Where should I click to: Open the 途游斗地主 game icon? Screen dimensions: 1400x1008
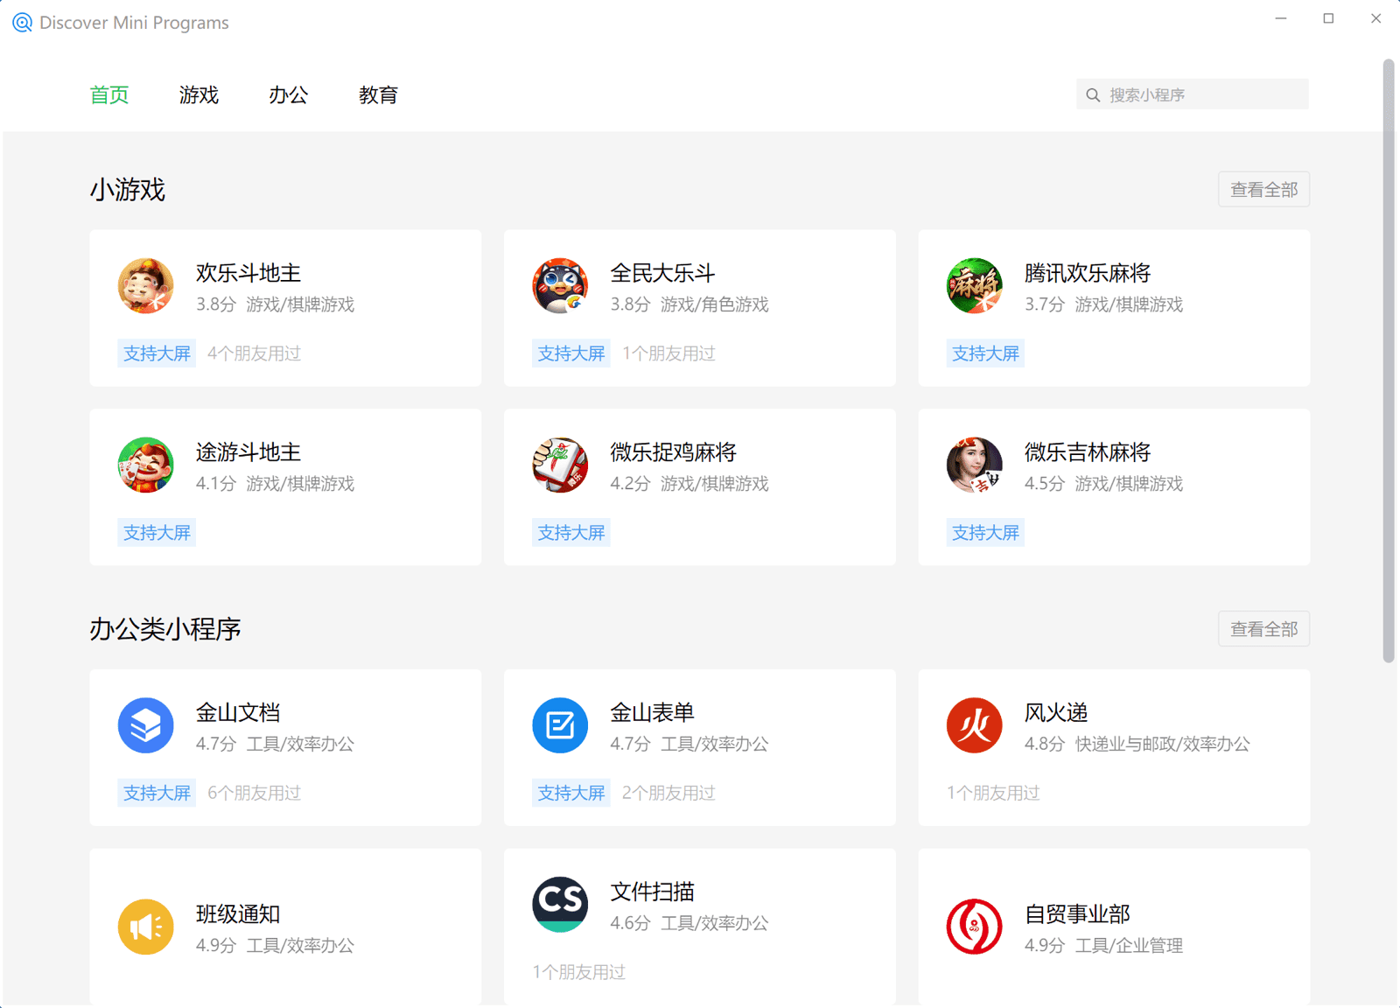click(145, 465)
